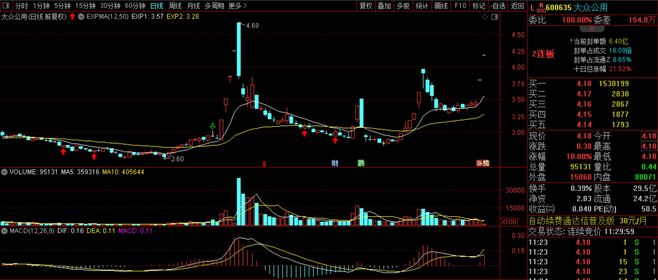Click the 量比 0.44 value
This screenshot has width=658, height=280.
[649, 167]
